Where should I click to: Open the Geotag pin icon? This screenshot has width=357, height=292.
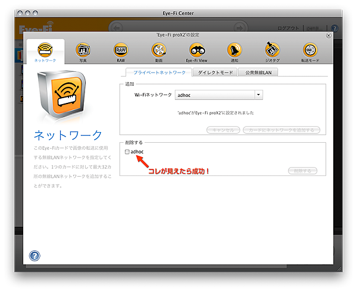273,52
